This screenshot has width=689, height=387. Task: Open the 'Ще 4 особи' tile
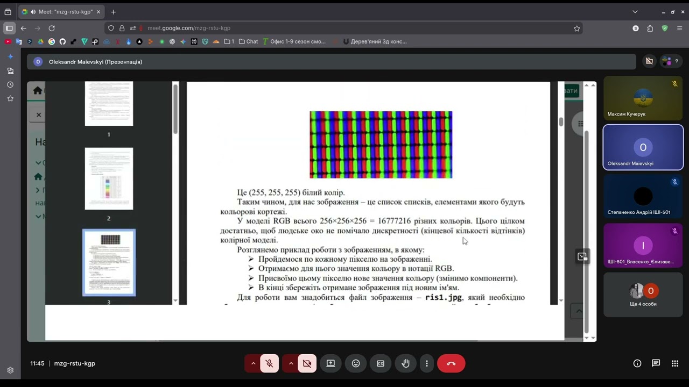click(x=643, y=295)
